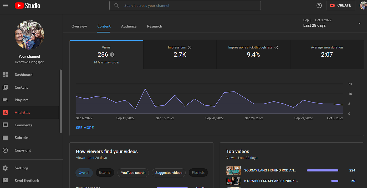Viewport: 367px width, 188px height.
Task: Click the SEE MORE link
Action: (85, 128)
